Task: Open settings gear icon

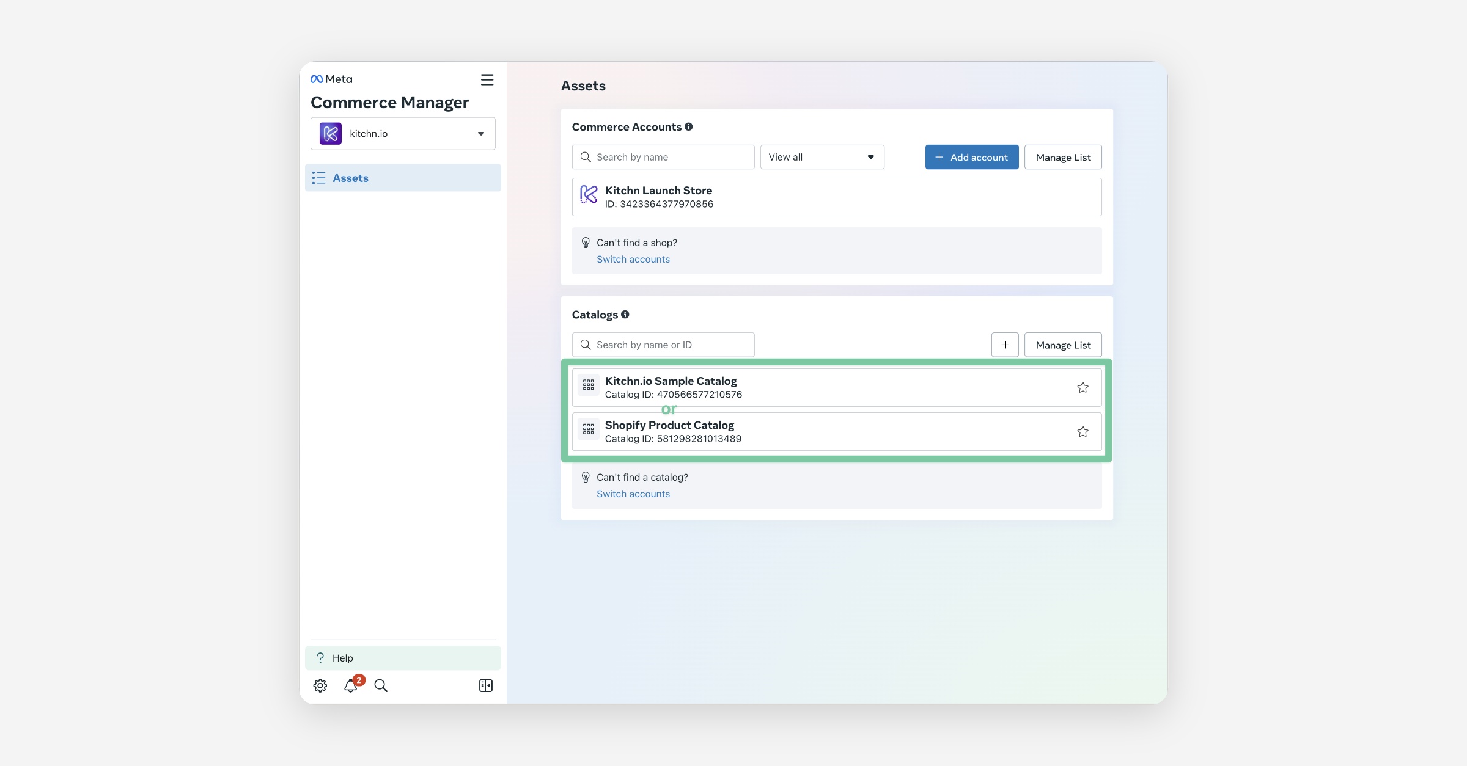Action: click(x=320, y=685)
